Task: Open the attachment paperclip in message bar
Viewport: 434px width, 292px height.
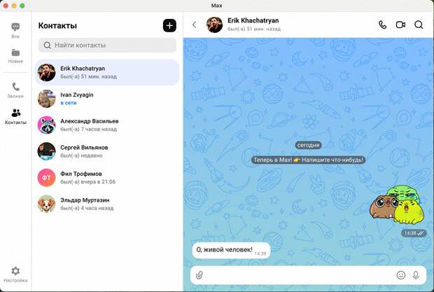Action: 199,275
